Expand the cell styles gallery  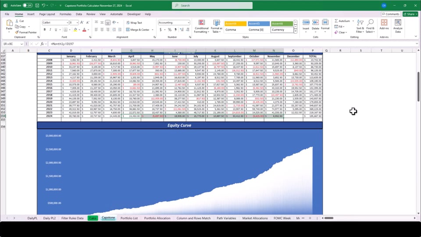(295, 32)
